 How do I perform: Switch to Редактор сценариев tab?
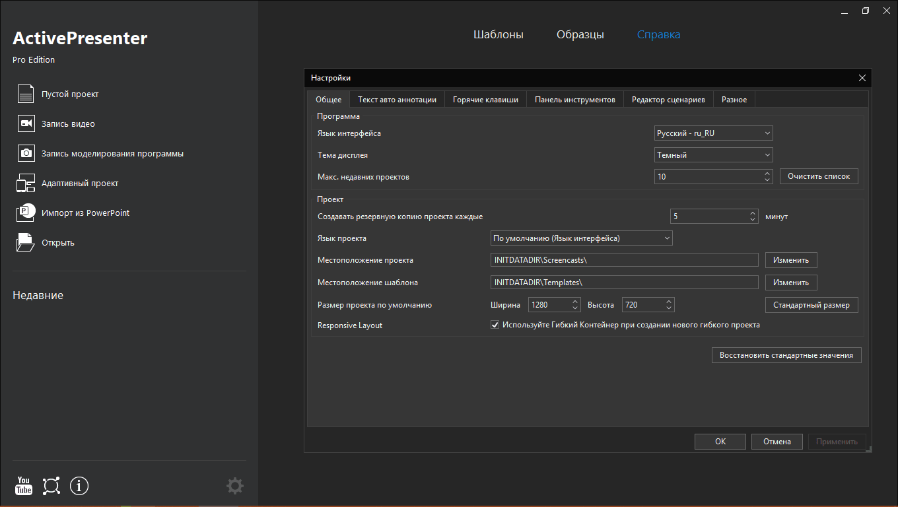(x=668, y=100)
